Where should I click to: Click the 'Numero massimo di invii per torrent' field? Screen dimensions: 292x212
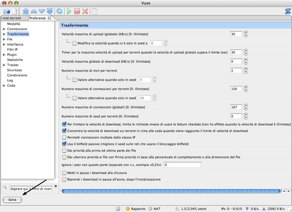(236, 71)
